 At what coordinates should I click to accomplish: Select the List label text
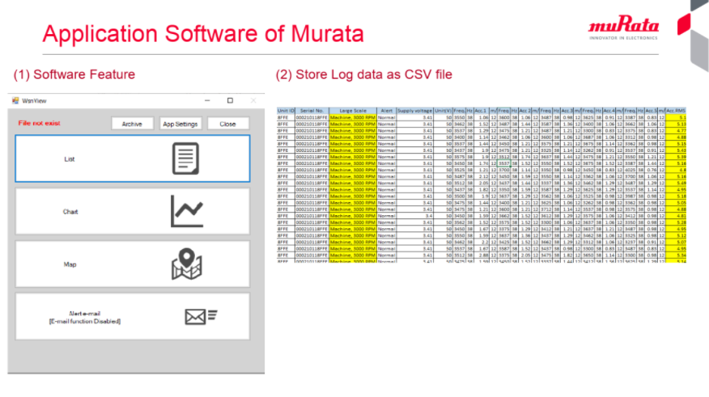69,159
